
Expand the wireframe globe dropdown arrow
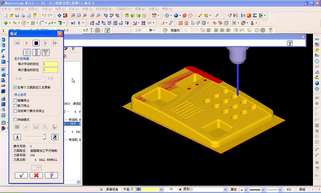[171, 15]
